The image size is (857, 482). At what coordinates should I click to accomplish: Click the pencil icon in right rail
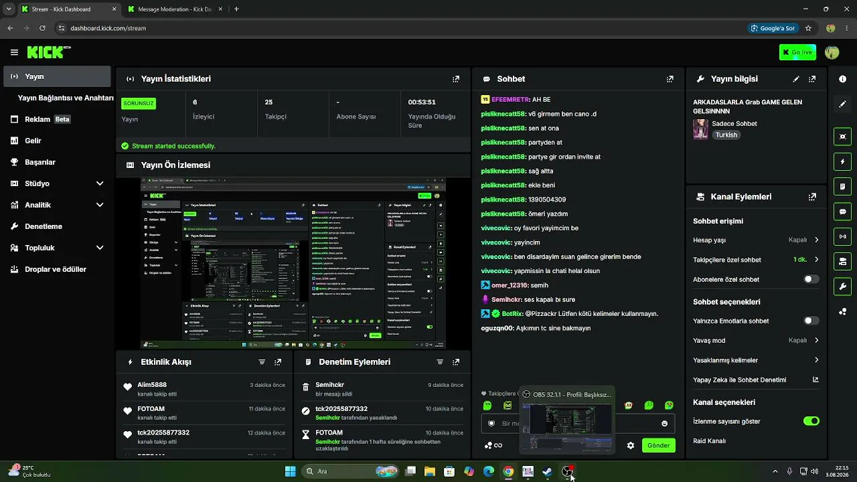[842, 104]
